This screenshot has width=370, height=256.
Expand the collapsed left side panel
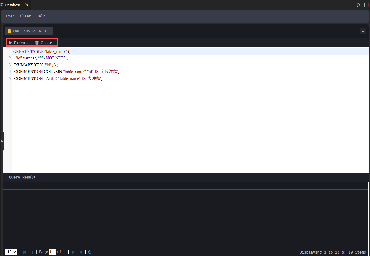2,141
